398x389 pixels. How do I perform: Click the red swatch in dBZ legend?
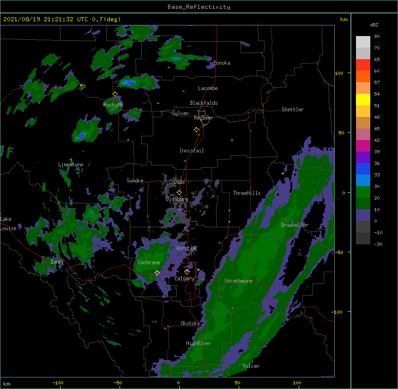tap(363, 65)
